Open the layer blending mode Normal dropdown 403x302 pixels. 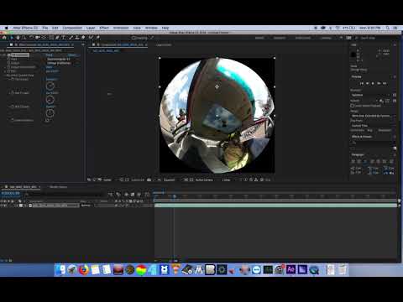point(87,206)
